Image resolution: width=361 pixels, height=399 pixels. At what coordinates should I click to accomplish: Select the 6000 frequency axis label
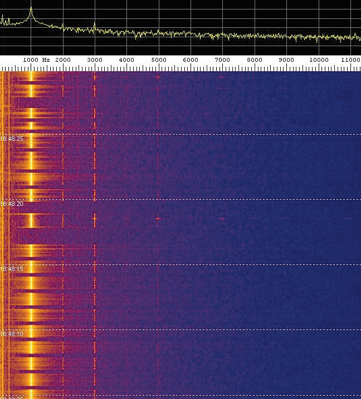(x=191, y=60)
